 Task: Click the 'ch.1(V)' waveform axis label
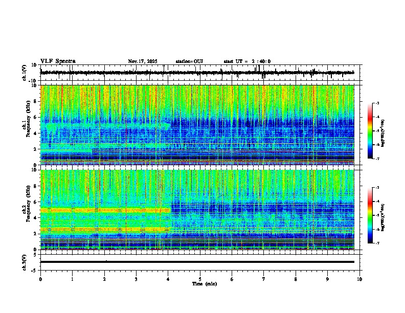pyautogui.click(x=24, y=73)
